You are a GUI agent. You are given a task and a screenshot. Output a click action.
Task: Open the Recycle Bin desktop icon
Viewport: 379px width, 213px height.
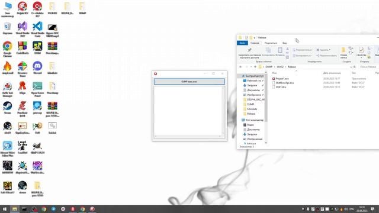click(x=8, y=28)
